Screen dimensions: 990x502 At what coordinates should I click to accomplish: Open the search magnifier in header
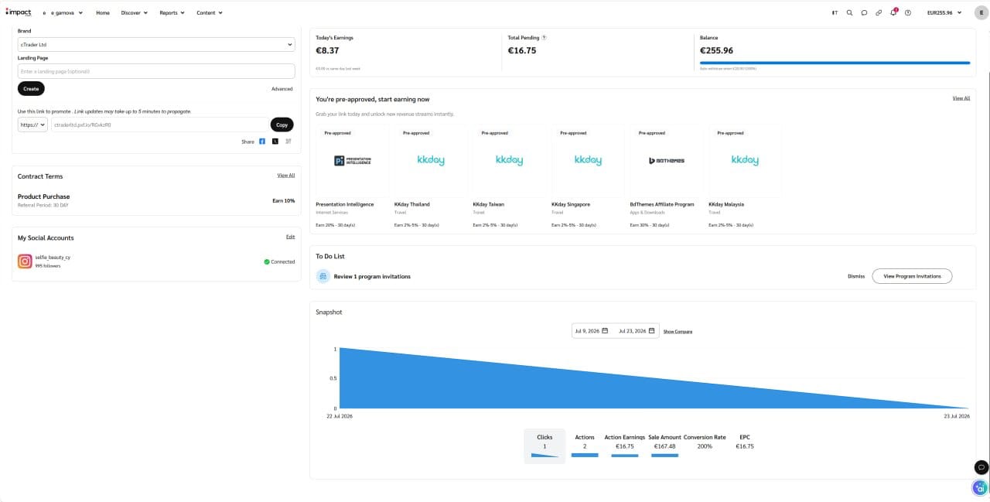point(849,12)
